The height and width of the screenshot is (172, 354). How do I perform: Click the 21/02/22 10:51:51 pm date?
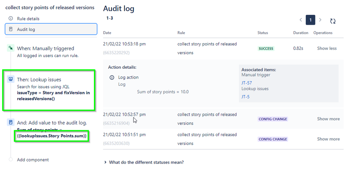(124, 134)
